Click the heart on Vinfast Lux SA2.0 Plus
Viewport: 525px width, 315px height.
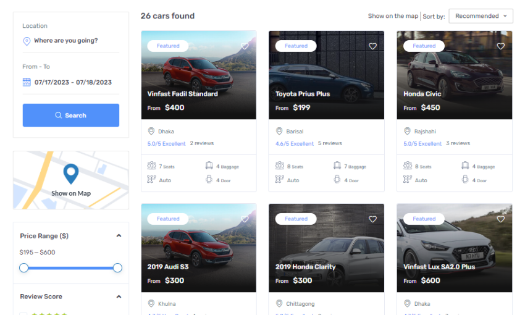coord(501,219)
